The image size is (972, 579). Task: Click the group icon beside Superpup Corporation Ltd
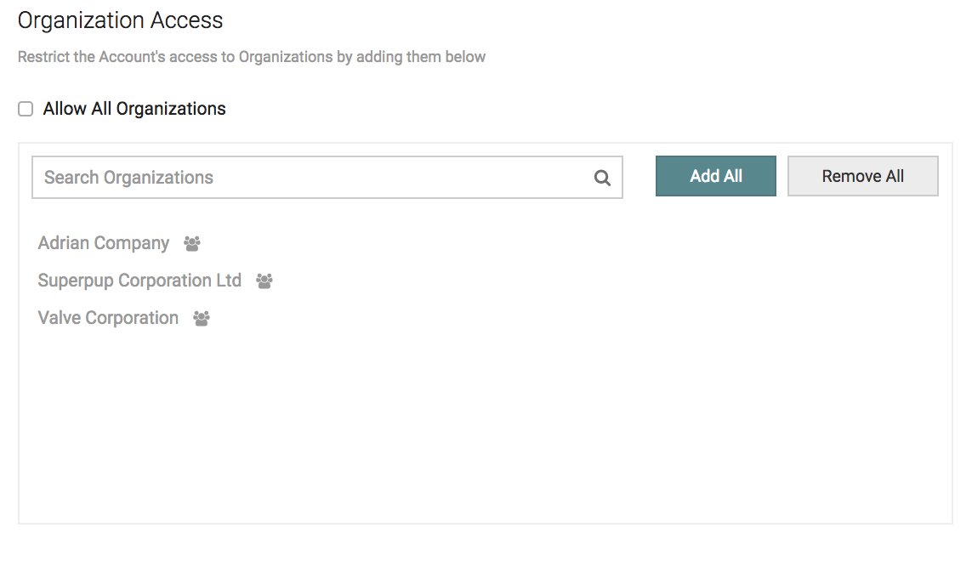264,281
